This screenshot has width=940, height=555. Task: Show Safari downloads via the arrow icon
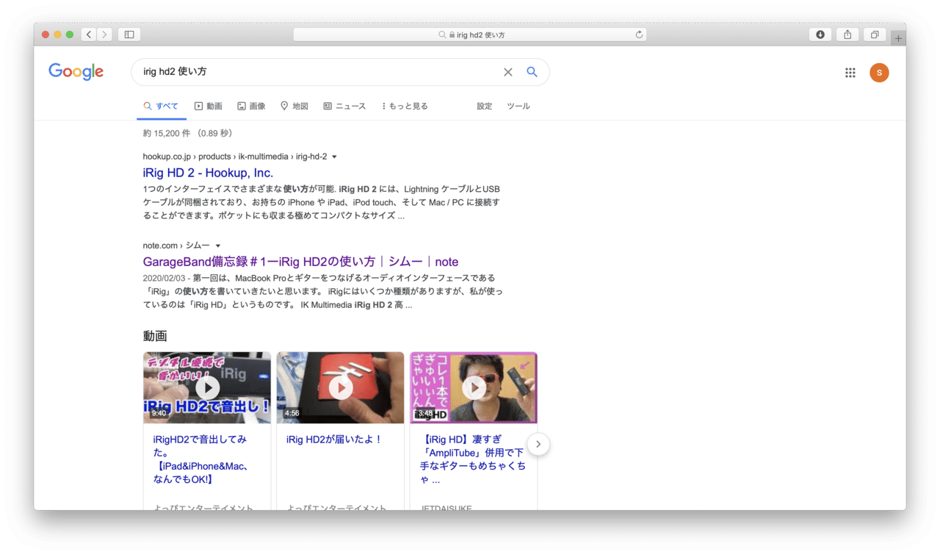[820, 34]
